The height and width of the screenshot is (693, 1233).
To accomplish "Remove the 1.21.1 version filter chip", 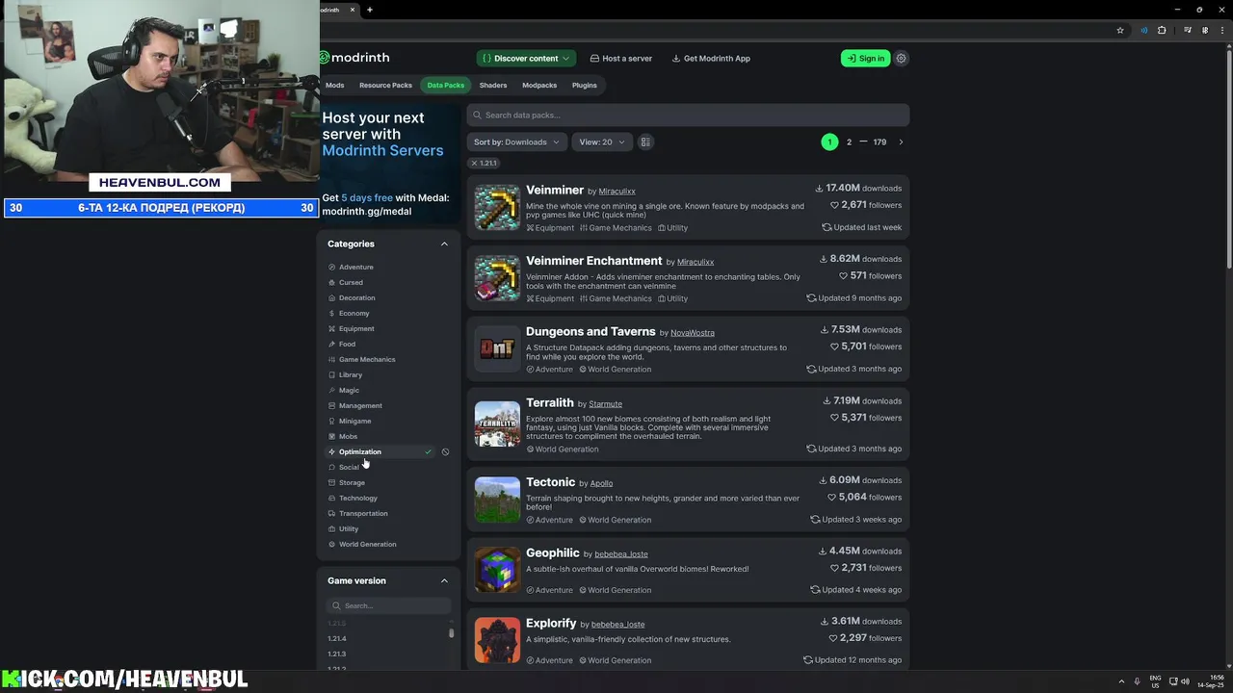I will [484, 164].
